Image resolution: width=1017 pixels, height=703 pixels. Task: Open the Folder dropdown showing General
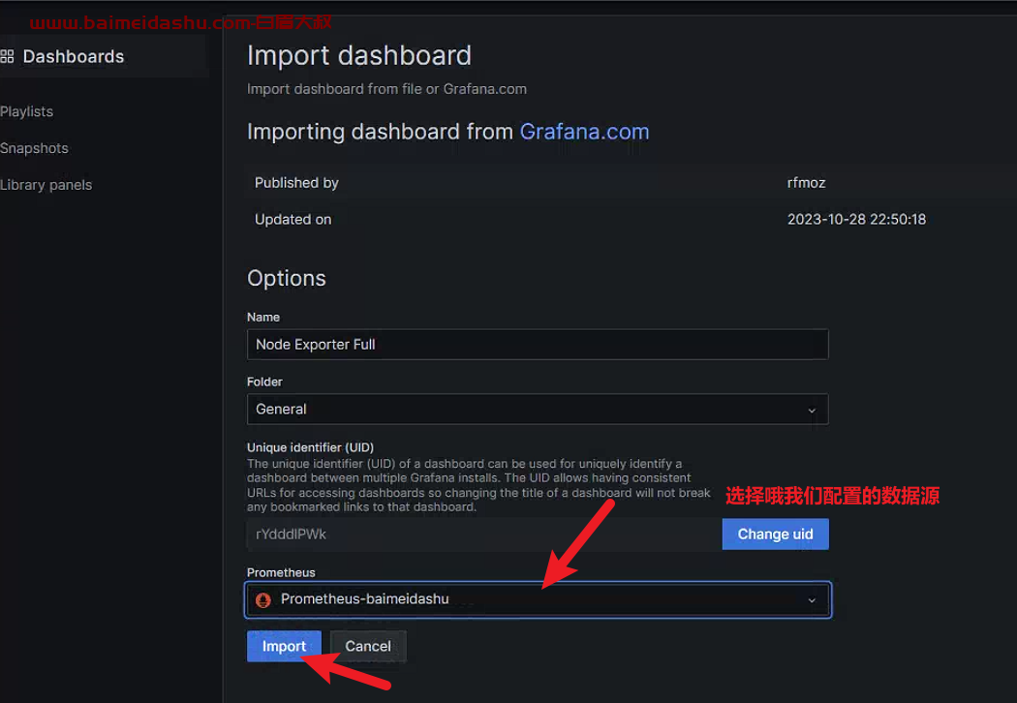coord(538,410)
